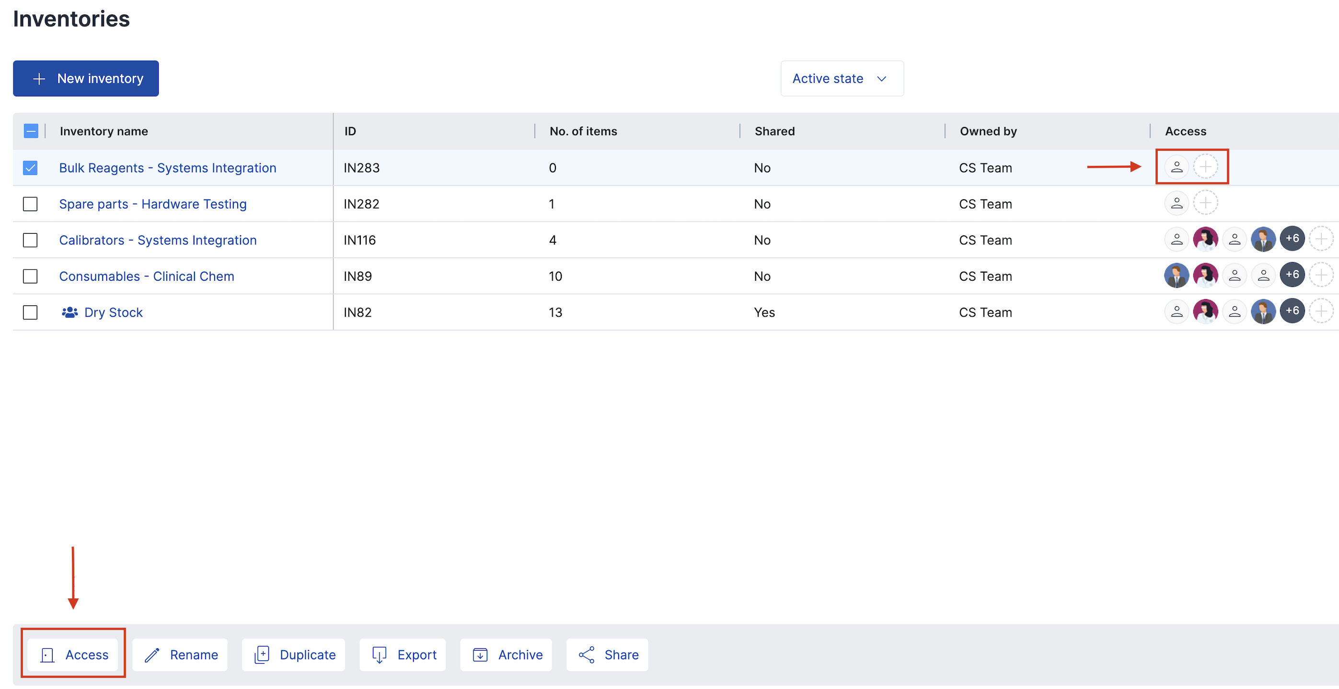Open the Consumables - Clinical Chem inventory

click(x=147, y=276)
